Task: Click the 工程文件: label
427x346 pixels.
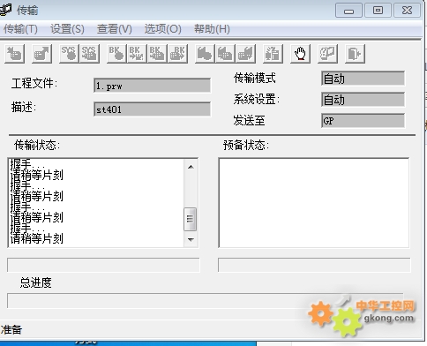Action: [x=34, y=83]
